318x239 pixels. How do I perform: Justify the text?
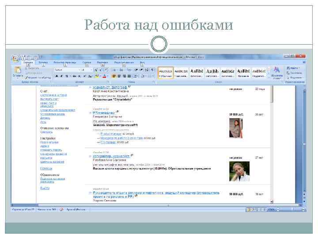129,76
